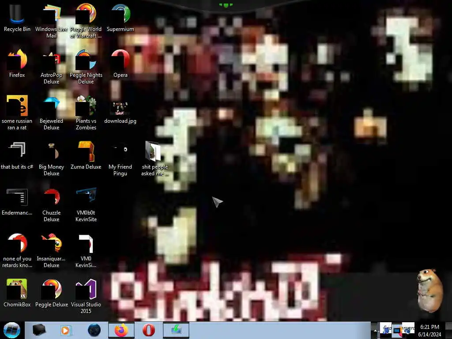Image resolution: width=452 pixels, height=339 pixels.
Task: Click the green top-edge connection bar indicator
Action: click(226, 5)
